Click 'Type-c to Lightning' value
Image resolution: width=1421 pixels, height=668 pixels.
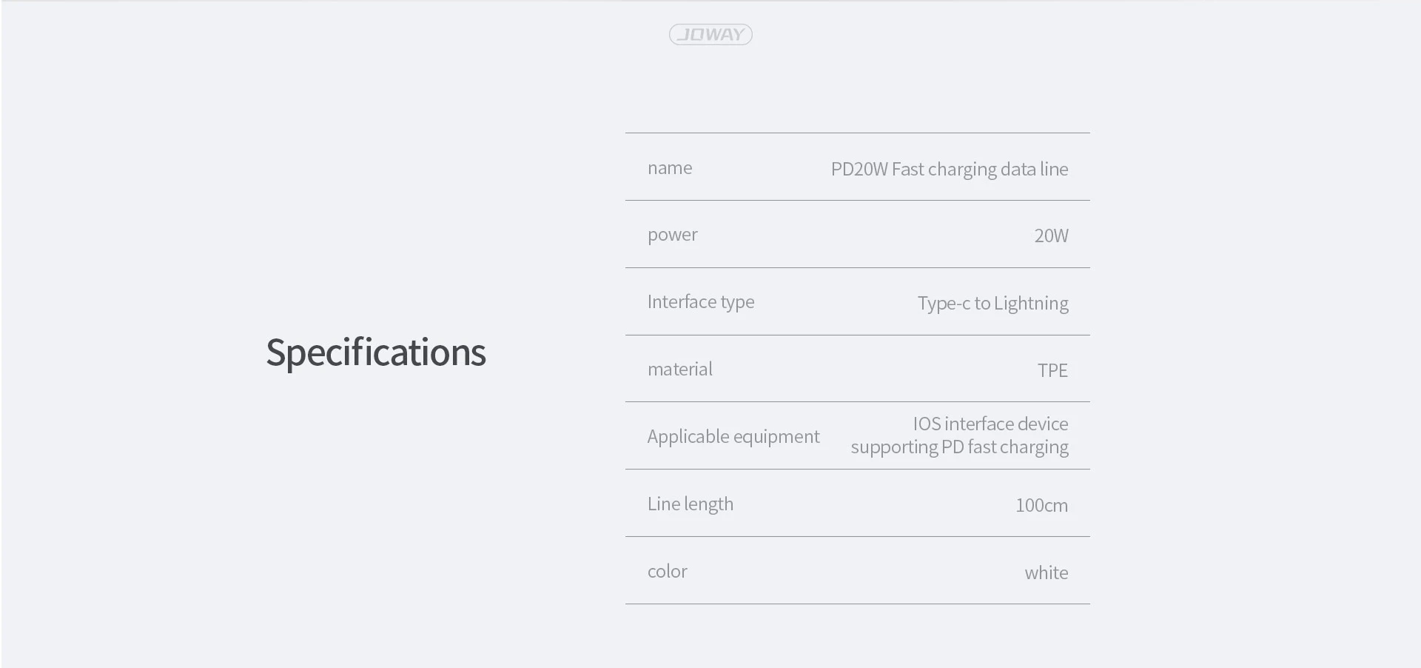point(992,304)
